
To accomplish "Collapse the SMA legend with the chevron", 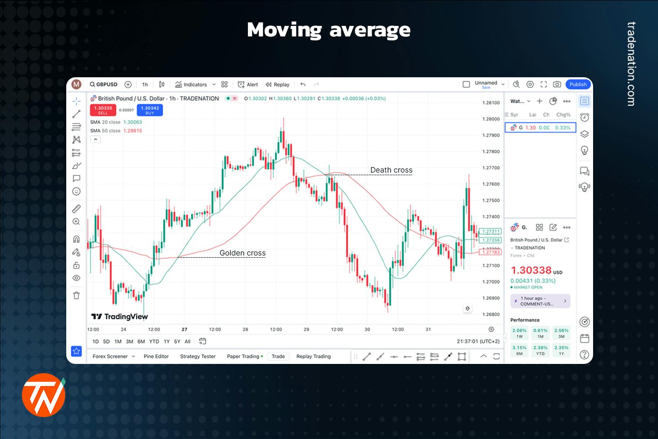I will point(95,139).
